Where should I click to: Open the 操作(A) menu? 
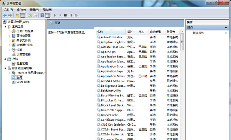click(21, 10)
